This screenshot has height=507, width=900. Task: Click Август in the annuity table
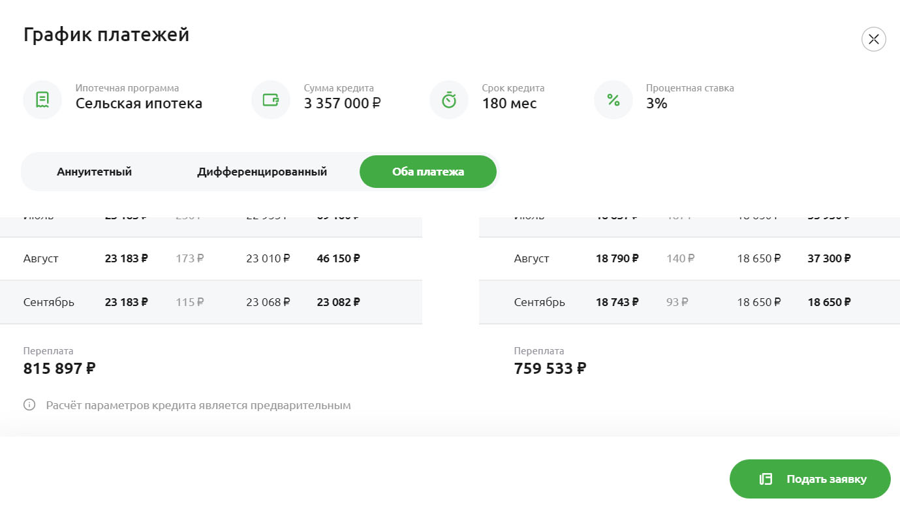pos(41,258)
